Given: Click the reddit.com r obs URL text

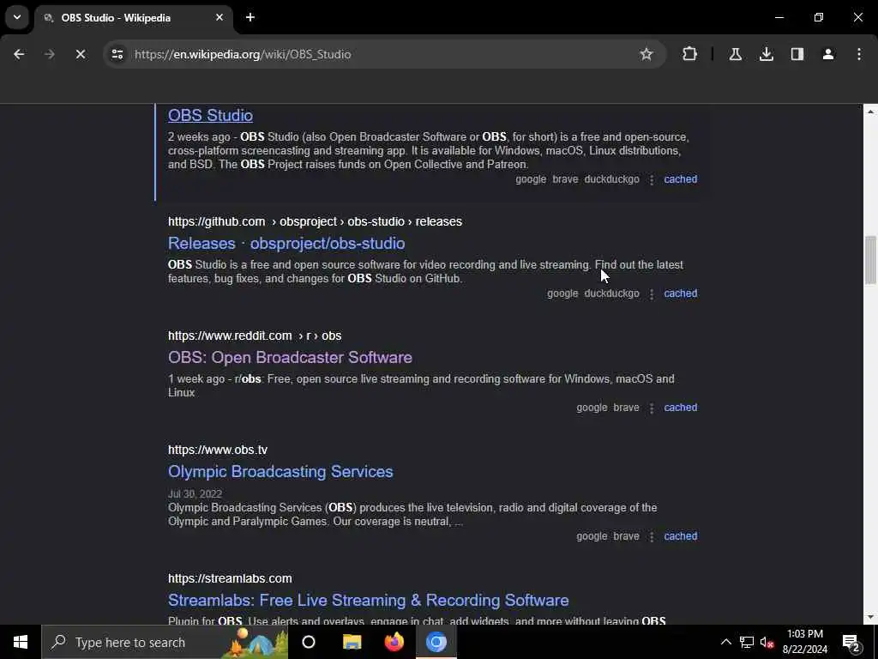Looking at the screenshot, I should (x=255, y=336).
